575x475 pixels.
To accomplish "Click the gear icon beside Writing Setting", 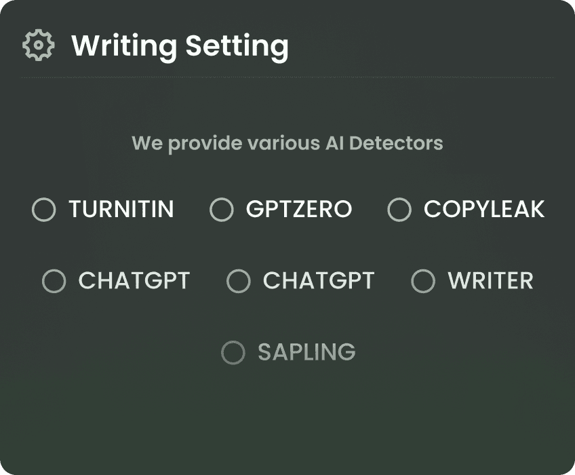I will [x=39, y=45].
